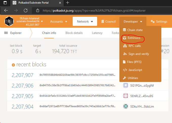Click the address bar padlock icon

pyautogui.click(x=38, y=10)
